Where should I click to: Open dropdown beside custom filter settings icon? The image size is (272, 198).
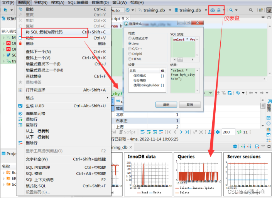[x=243, y=93]
